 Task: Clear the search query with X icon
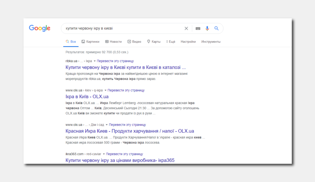[186, 28]
